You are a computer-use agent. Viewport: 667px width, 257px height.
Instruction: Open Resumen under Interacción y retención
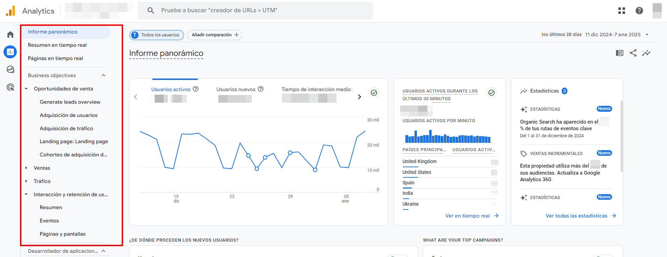point(51,207)
